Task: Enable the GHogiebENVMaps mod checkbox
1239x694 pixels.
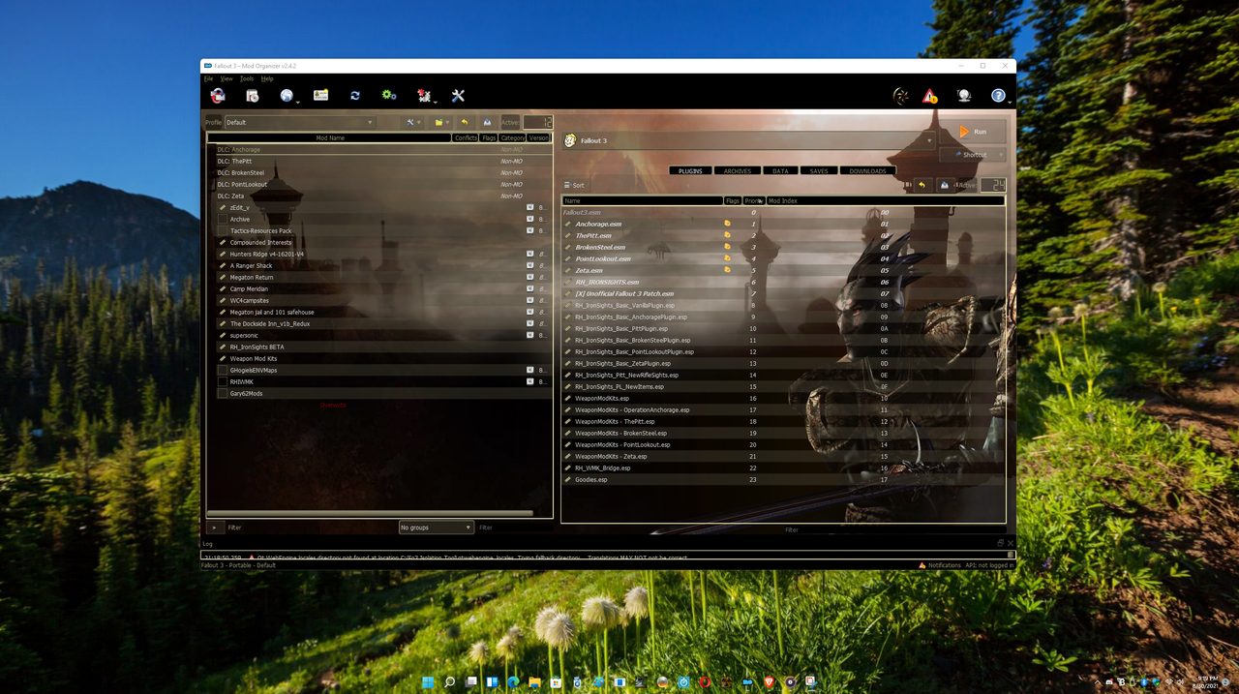Action: tap(223, 370)
